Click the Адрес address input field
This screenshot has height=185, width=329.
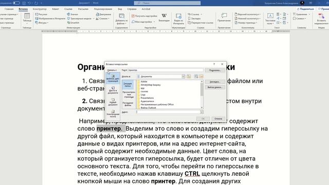pyautogui.click(x=170, y=112)
